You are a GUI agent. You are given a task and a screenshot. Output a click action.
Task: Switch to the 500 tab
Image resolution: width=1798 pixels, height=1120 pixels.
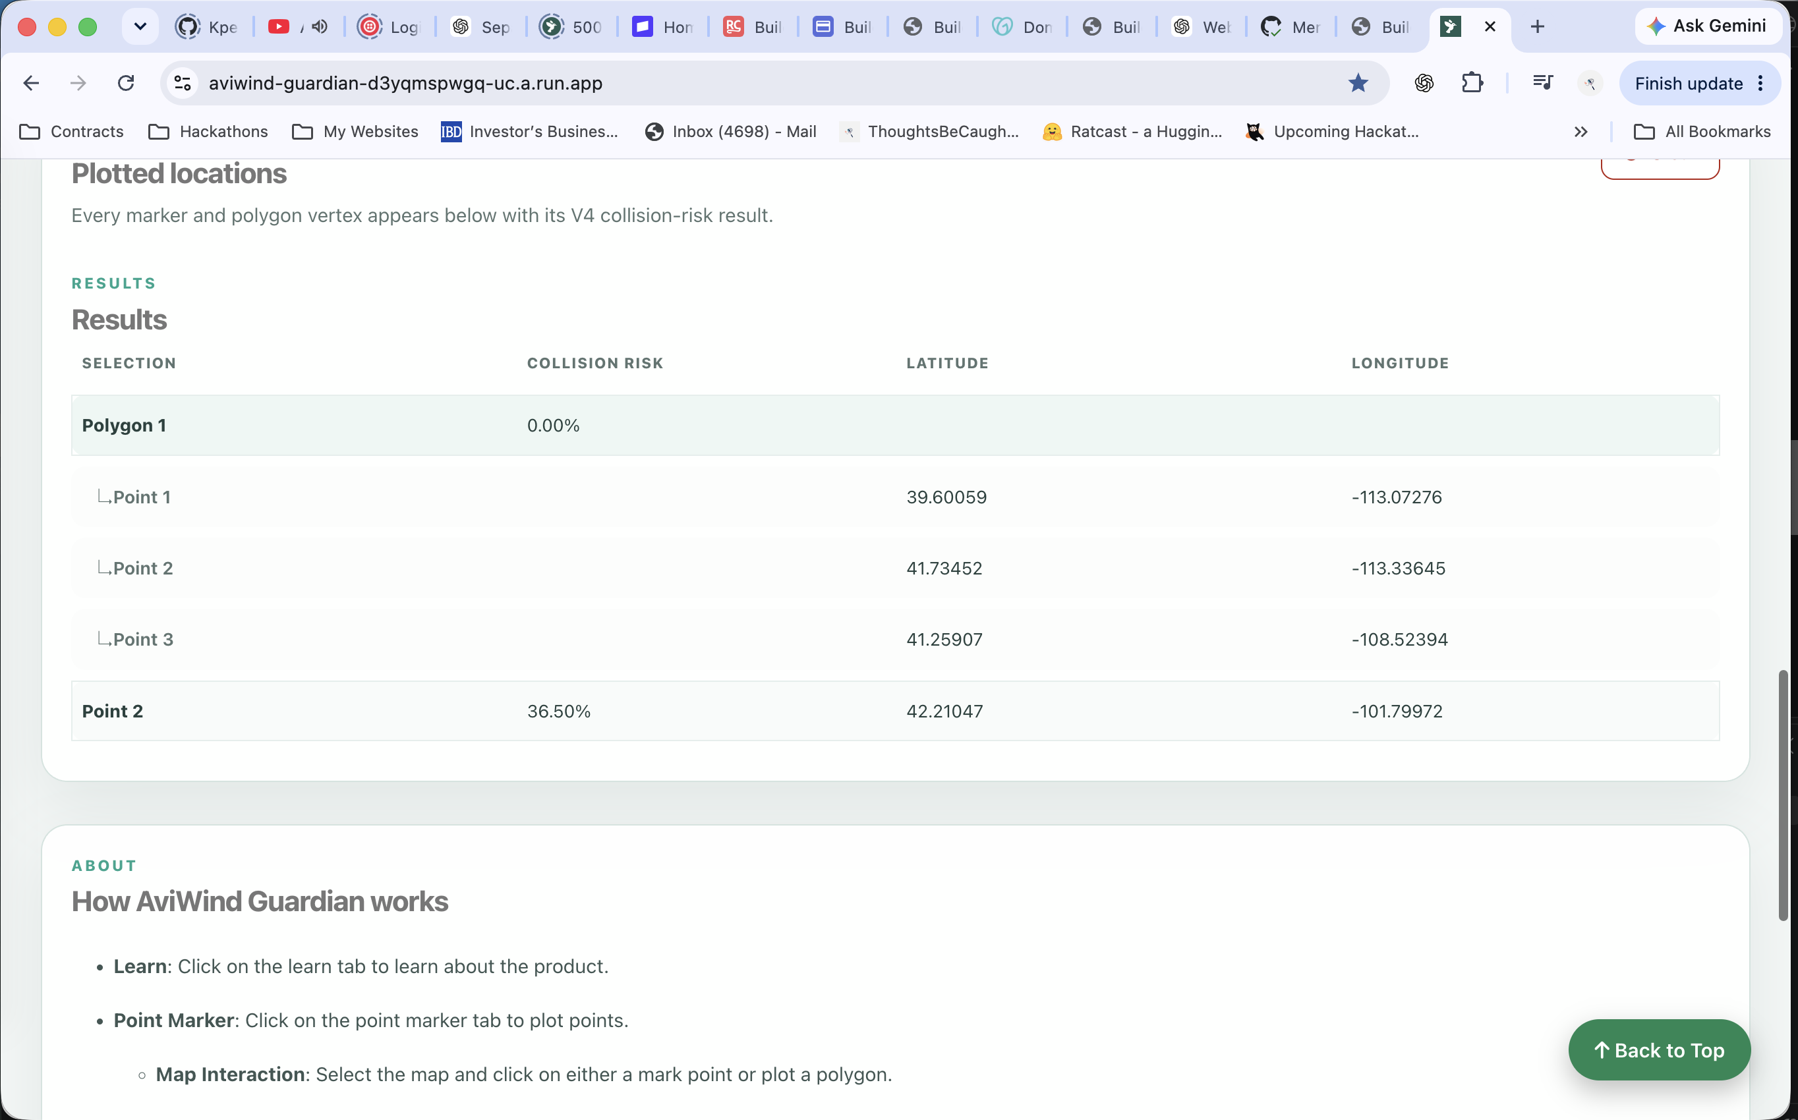pyautogui.click(x=571, y=28)
